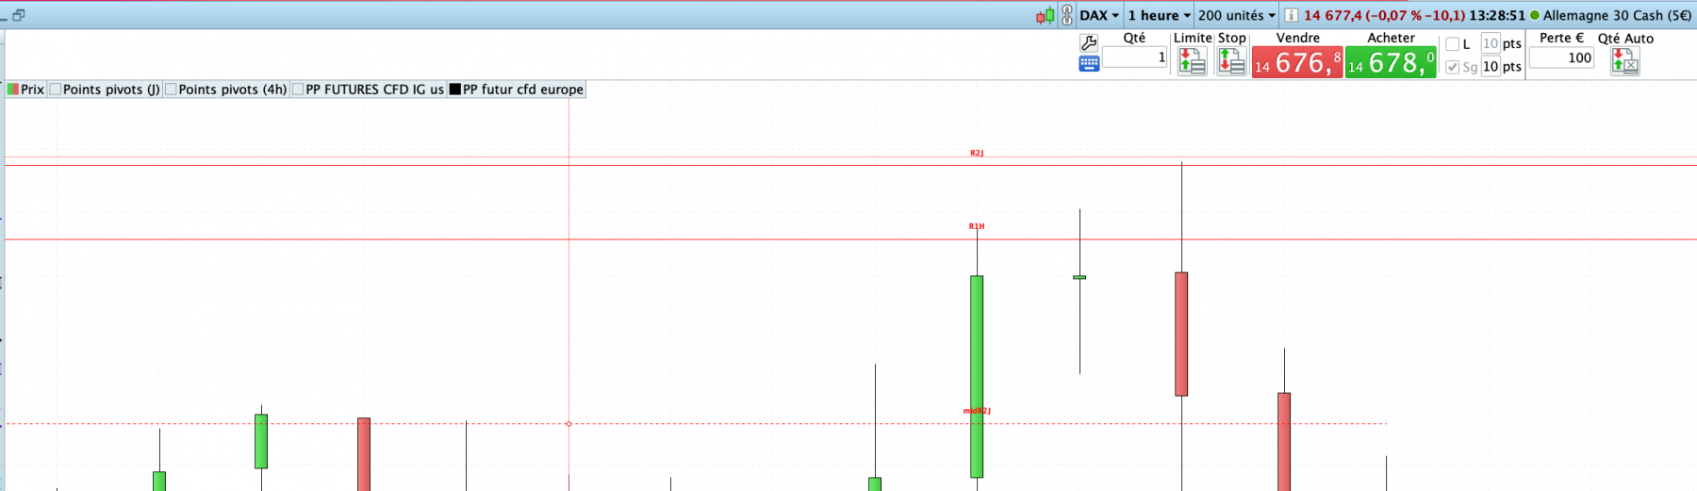
Task: Select the Prix indicator tab
Action: coord(25,90)
